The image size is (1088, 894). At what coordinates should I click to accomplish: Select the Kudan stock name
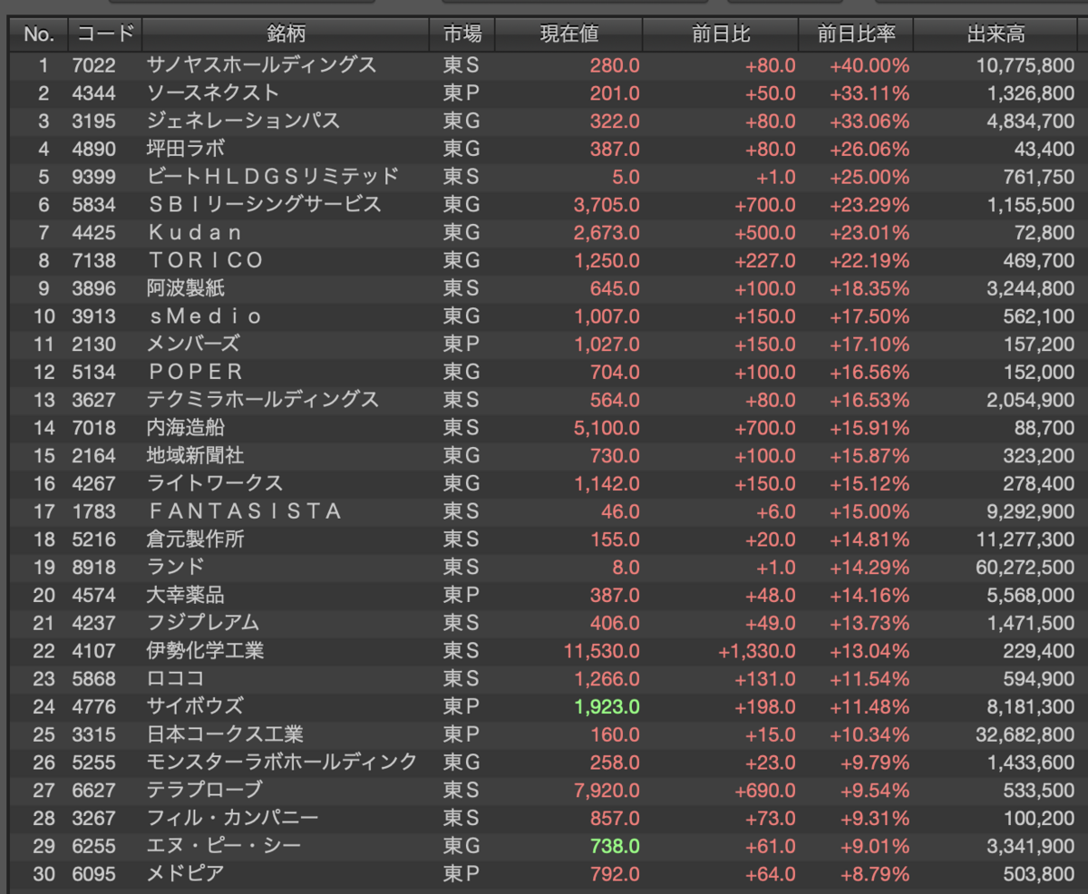(196, 233)
